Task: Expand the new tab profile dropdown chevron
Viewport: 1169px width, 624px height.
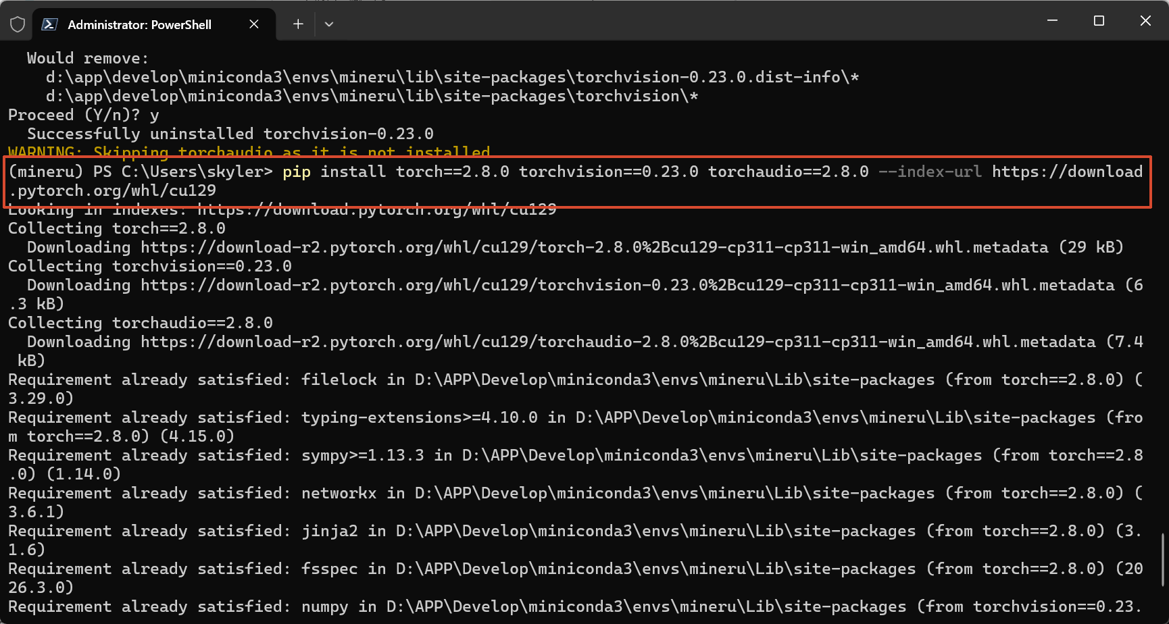Action: point(329,24)
